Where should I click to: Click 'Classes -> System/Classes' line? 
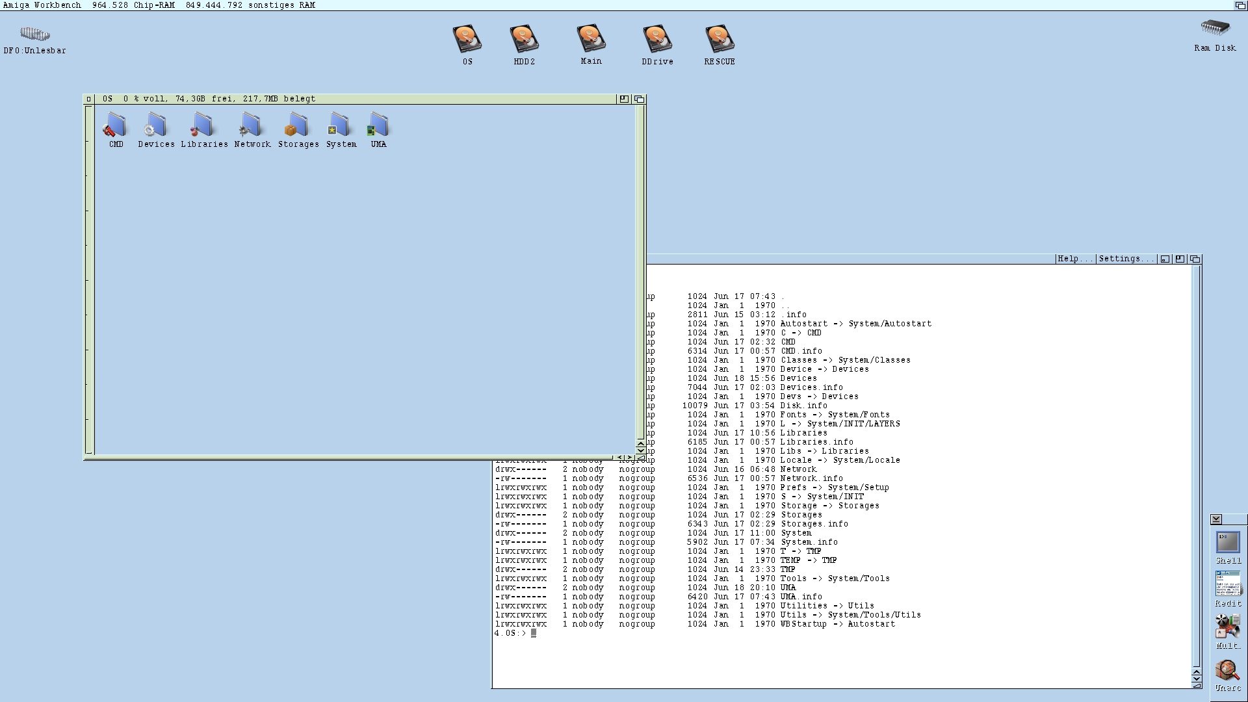coord(846,360)
